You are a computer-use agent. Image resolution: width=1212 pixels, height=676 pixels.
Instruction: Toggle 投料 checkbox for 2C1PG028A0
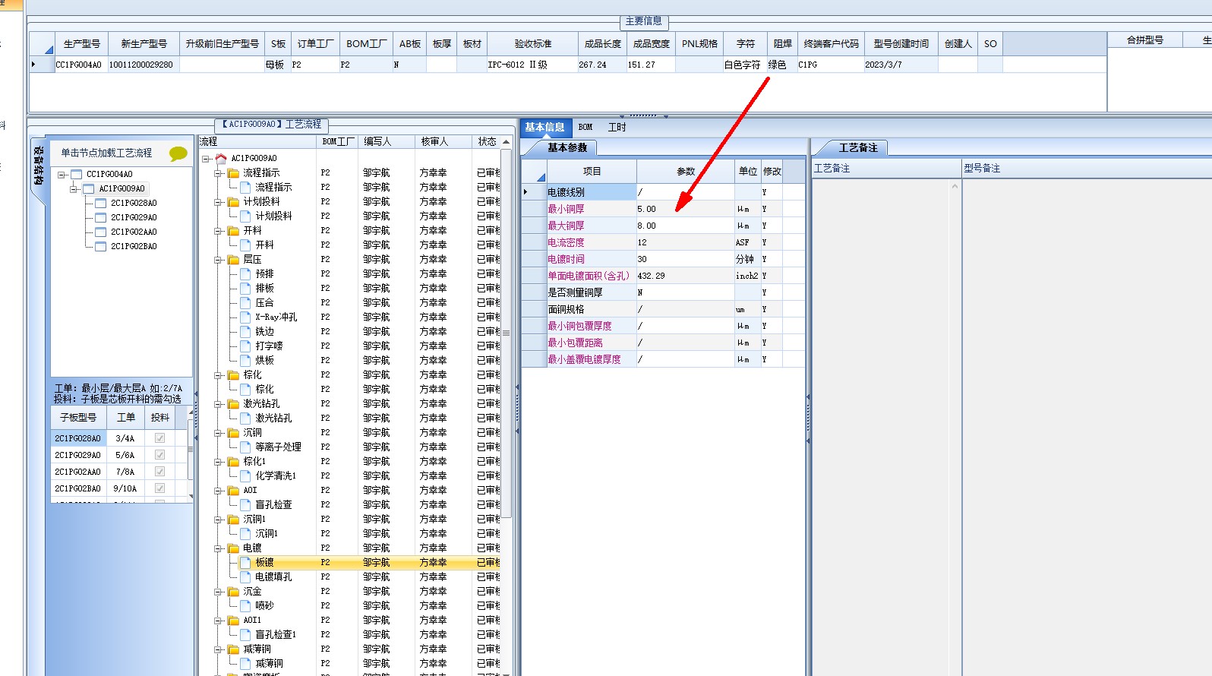(159, 438)
